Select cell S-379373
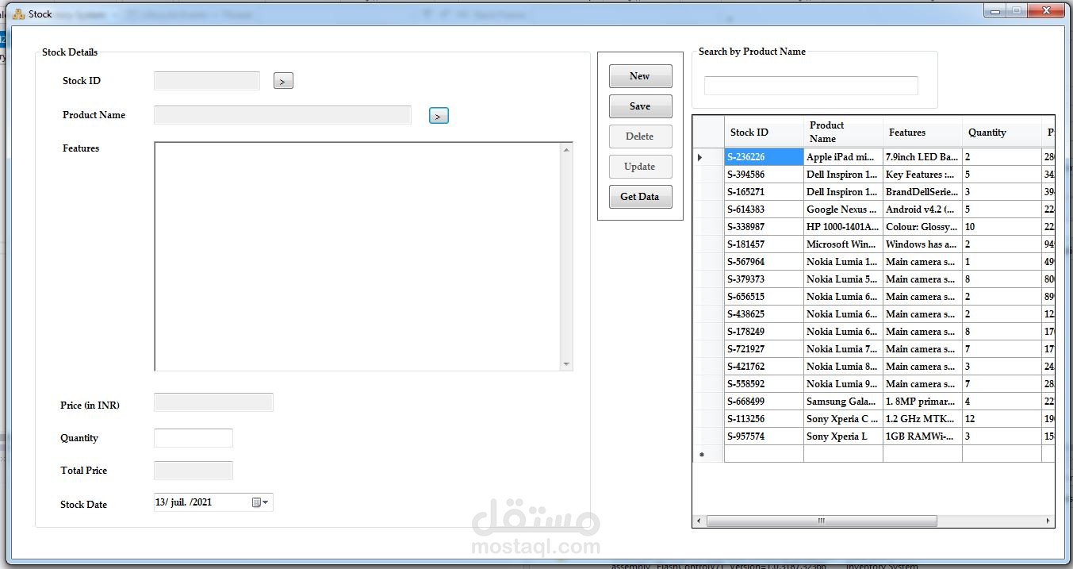1073x569 pixels. 764,279
